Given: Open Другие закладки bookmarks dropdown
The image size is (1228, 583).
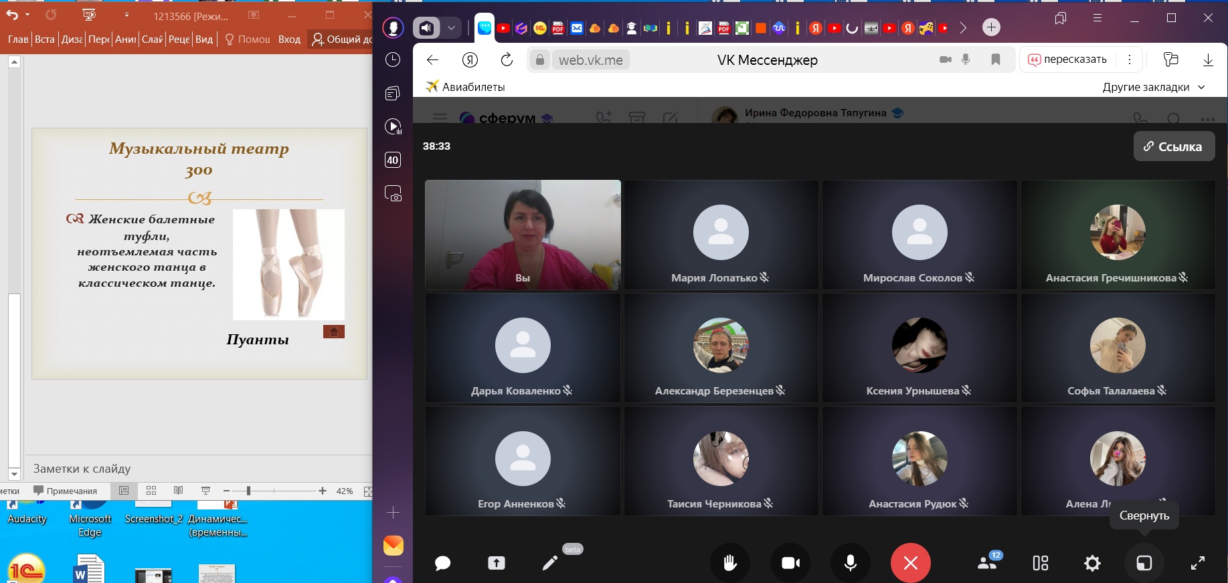Looking at the screenshot, I should click(1154, 87).
